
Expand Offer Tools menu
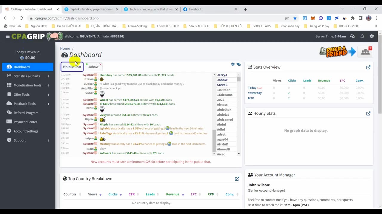27,95
